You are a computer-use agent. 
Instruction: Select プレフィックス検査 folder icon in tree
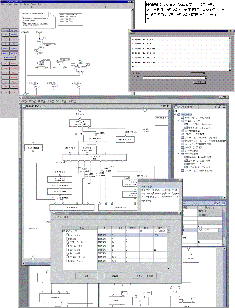coord(182,134)
